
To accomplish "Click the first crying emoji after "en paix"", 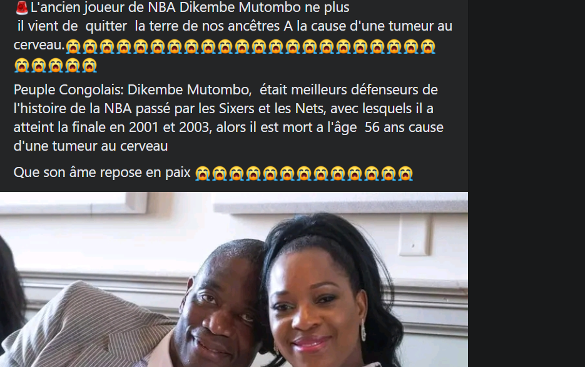I will tap(203, 174).
